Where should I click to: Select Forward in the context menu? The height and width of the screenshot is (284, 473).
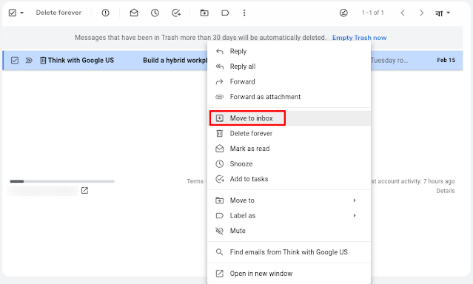(289, 81)
